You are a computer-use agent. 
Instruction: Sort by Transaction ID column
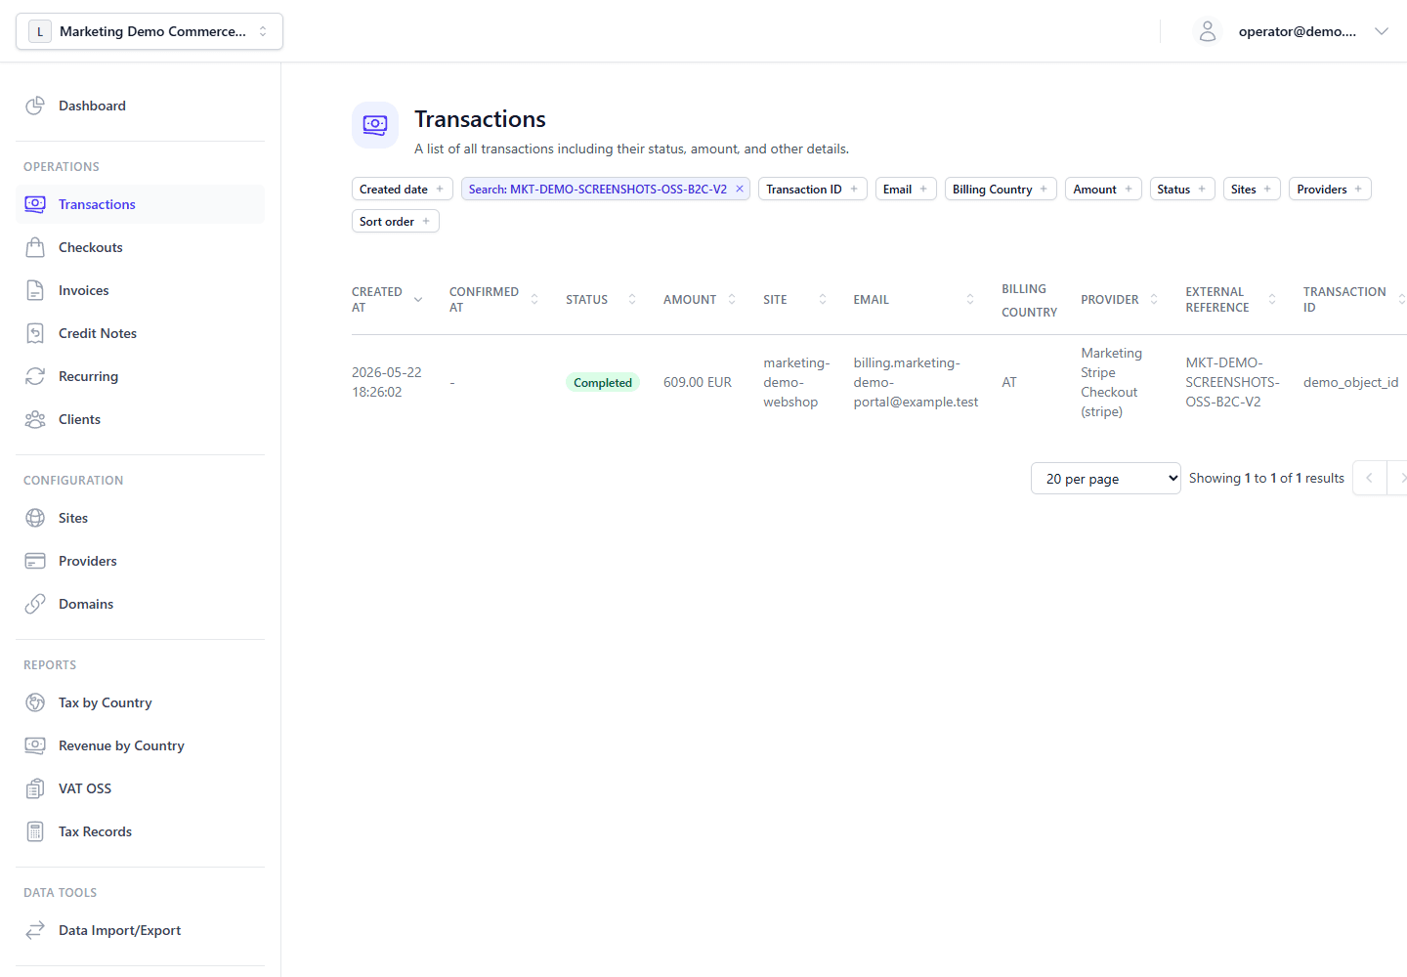[1353, 300]
